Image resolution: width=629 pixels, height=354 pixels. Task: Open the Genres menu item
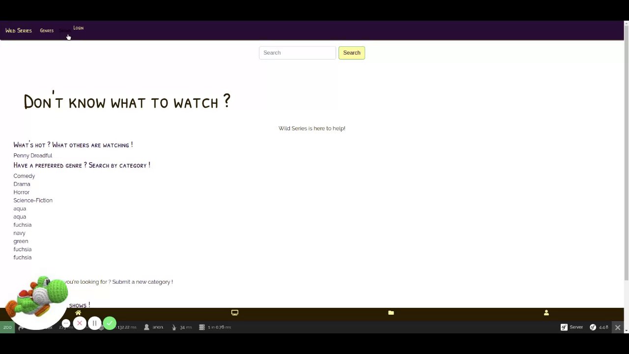click(47, 30)
